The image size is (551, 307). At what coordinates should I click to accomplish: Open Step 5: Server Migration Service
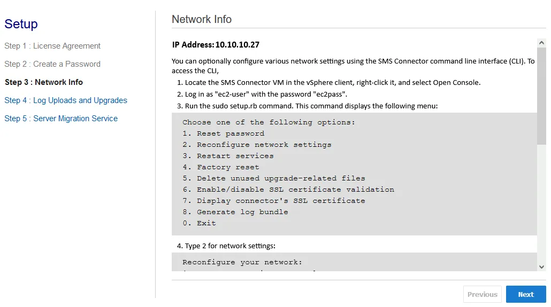click(x=61, y=119)
